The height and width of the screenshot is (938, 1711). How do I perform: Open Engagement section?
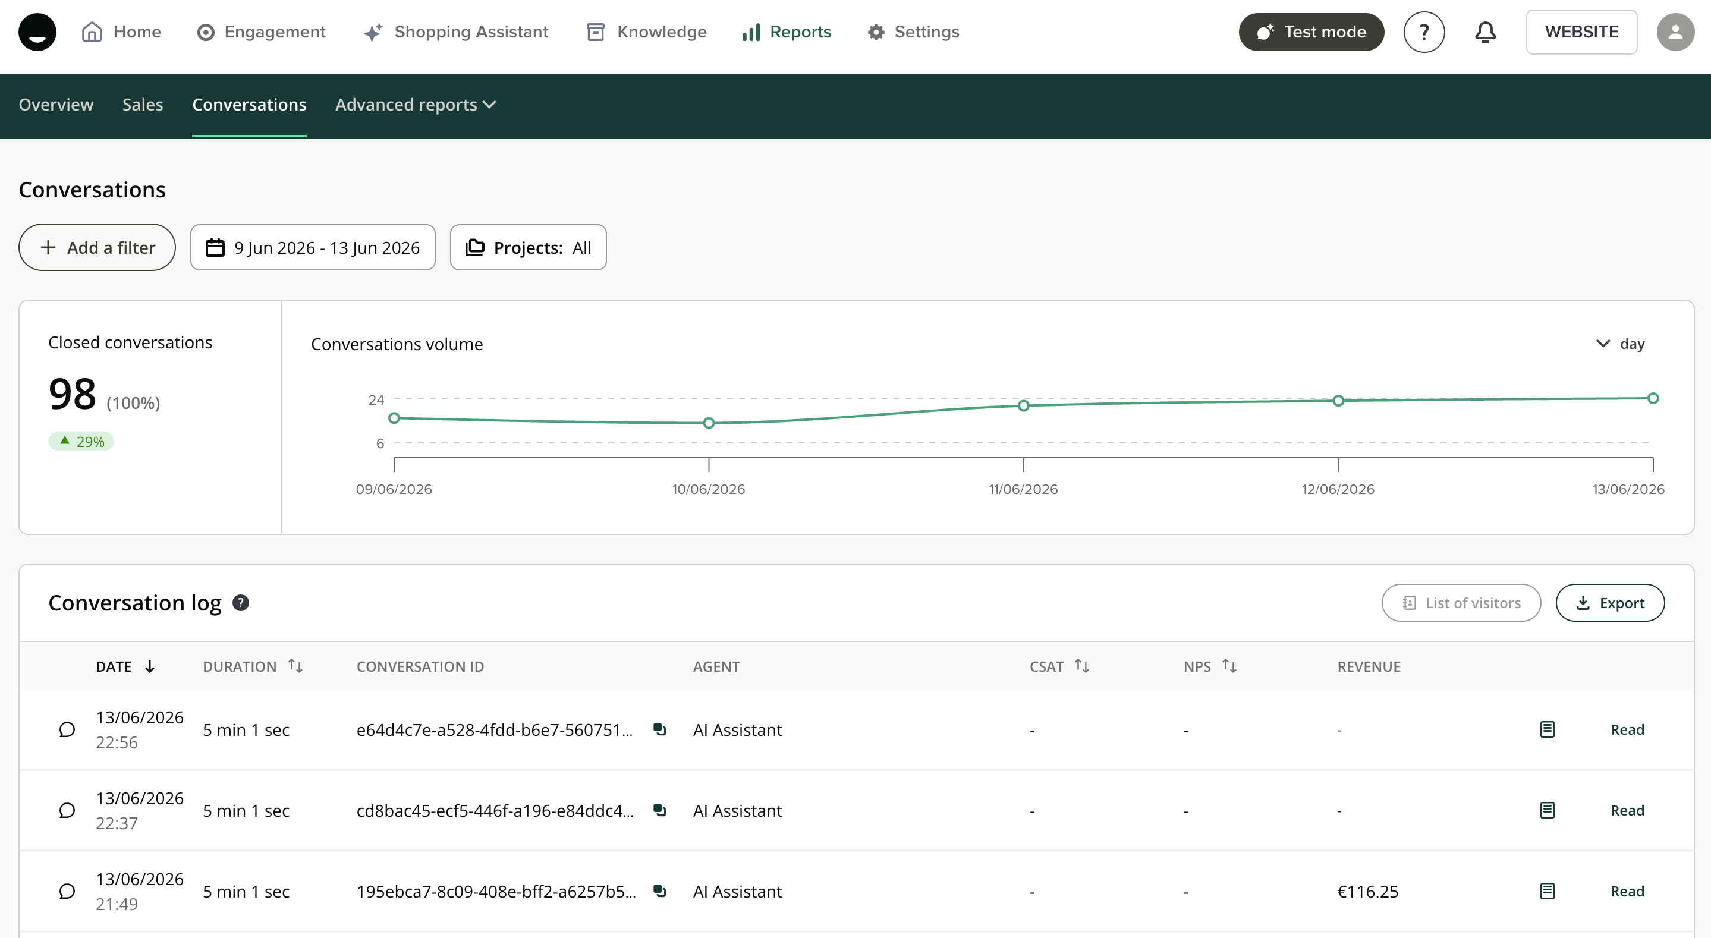(x=261, y=32)
